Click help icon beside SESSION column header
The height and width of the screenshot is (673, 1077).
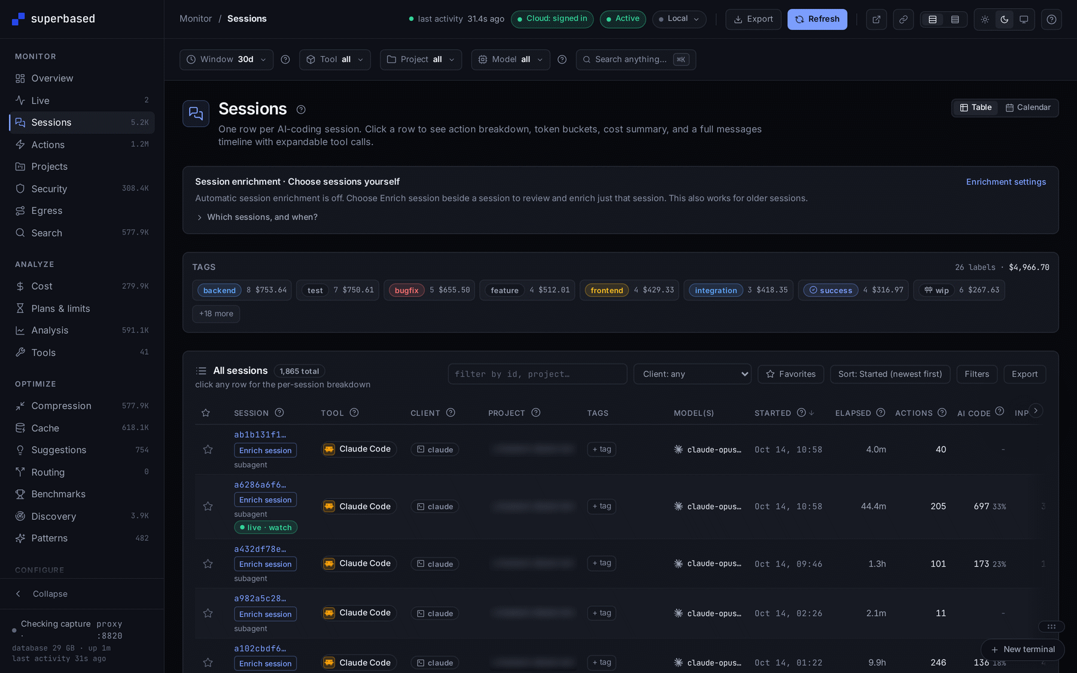[279, 413]
